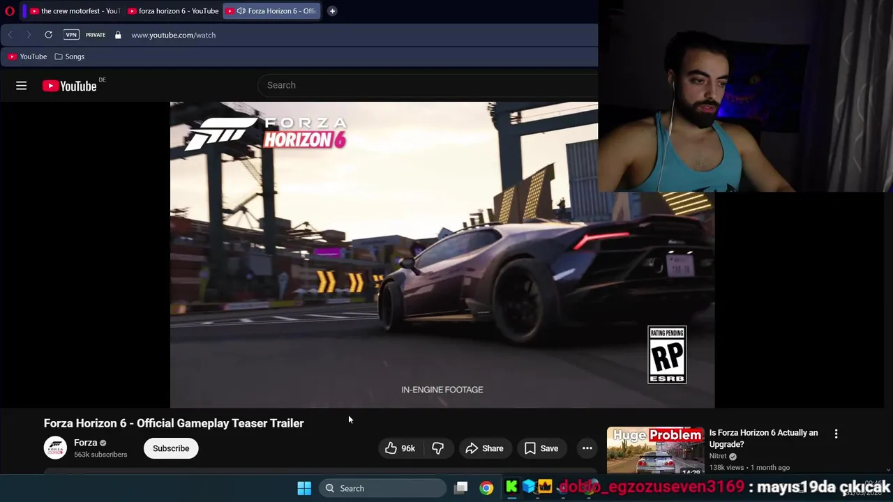Viewport: 893px width, 502px height.
Task: Open 'Is Forza Horizon 6 Actually an Upgrade?' title
Action: coord(763,439)
